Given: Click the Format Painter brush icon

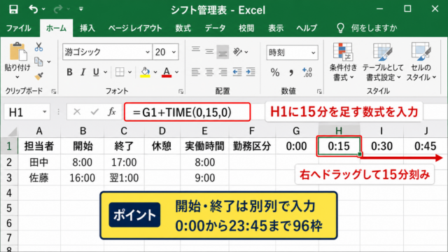Looking at the screenshot, I should [39, 76].
